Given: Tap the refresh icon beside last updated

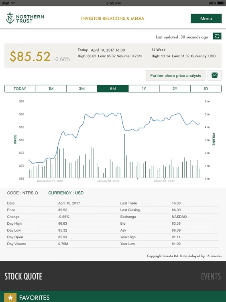Looking at the screenshot, I should (x=217, y=36).
